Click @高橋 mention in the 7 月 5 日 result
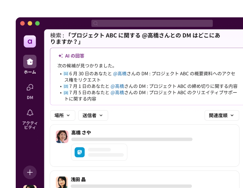The height and width of the screenshot is (188, 243). click(x=117, y=93)
